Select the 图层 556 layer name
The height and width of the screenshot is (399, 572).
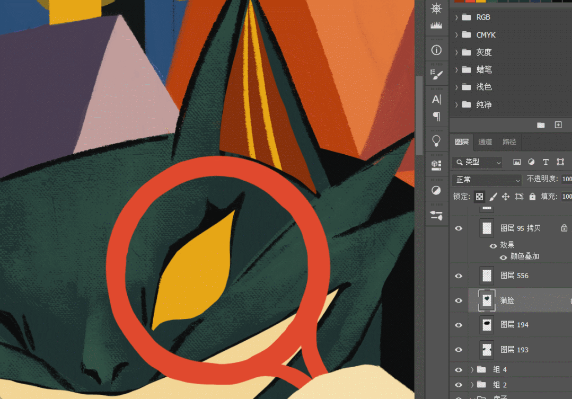(x=514, y=276)
